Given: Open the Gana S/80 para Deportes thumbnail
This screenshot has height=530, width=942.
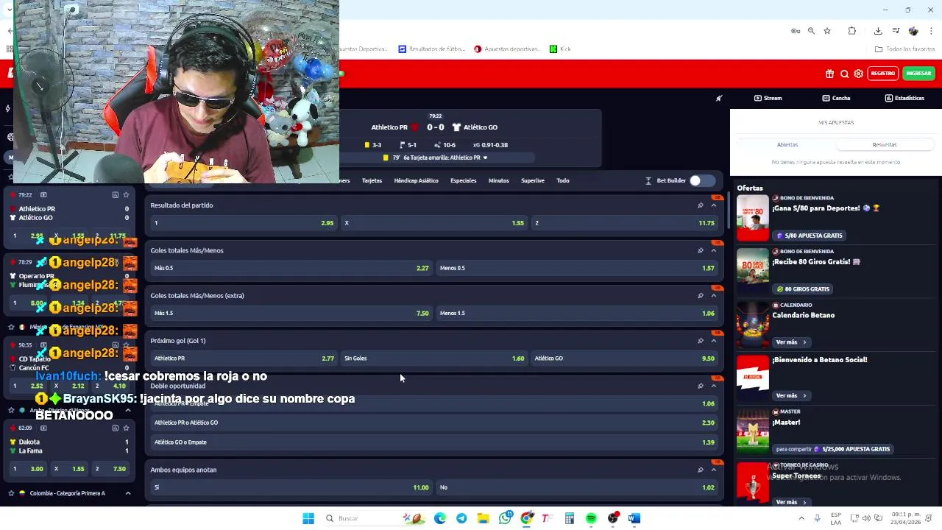Looking at the screenshot, I should (x=752, y=218).
